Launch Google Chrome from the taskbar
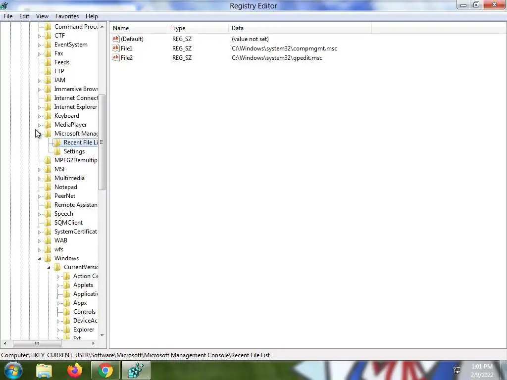Image resolution: width=507 pixels, height=380 pixels. pyautogui.click(x=105, y=370)
